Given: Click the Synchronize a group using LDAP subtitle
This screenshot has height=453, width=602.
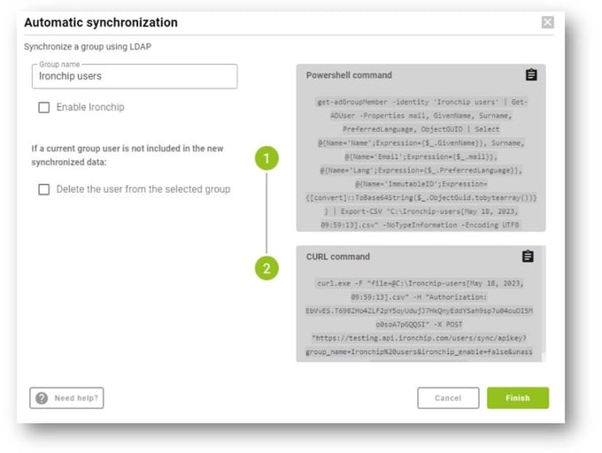Looking at the screenshot, I should (x=88, y=47).
